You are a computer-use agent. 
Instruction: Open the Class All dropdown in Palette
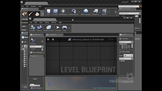point(128,56)
